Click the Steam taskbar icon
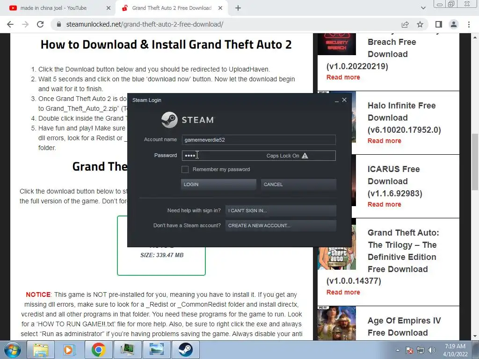This screenshot has width=479, height=359. (x=185, y=350)
